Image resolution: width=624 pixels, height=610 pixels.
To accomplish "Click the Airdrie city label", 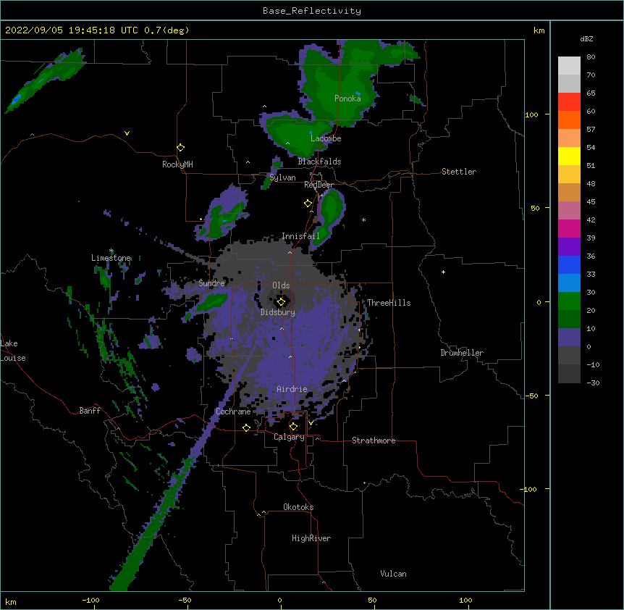I will (292, 389).
